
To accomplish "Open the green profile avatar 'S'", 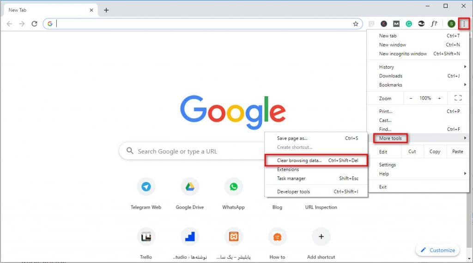I will [x=451, y=24].
